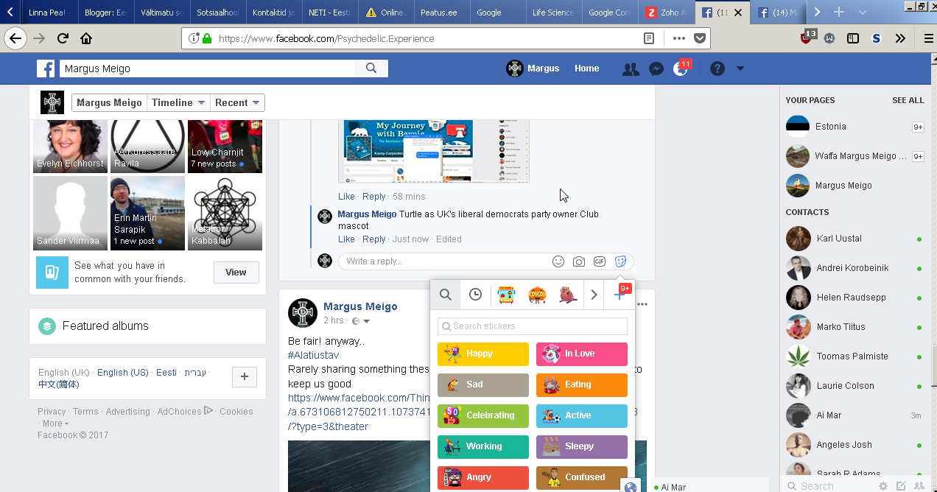Switch to the Life Science browser tab

[x=554, y=13]
